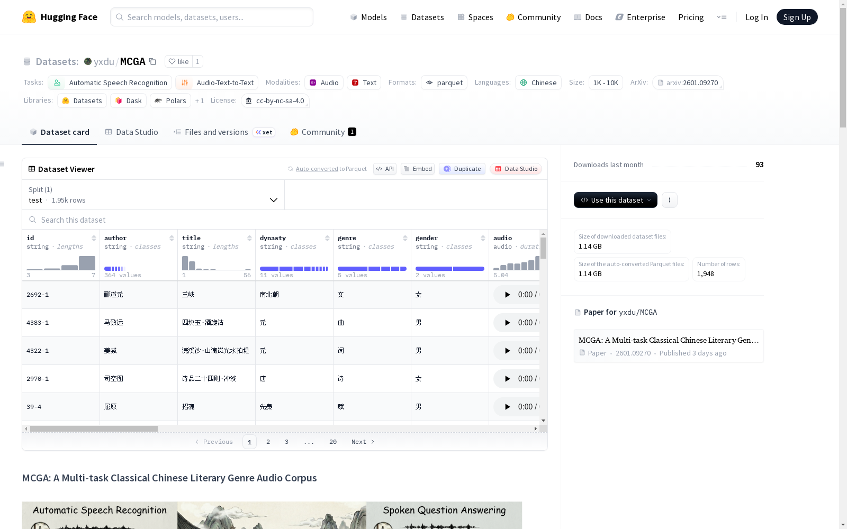This screenshot has height=529, width=847.
Task: Open the navigation overflow menu icon
Action: pos(722,17)
